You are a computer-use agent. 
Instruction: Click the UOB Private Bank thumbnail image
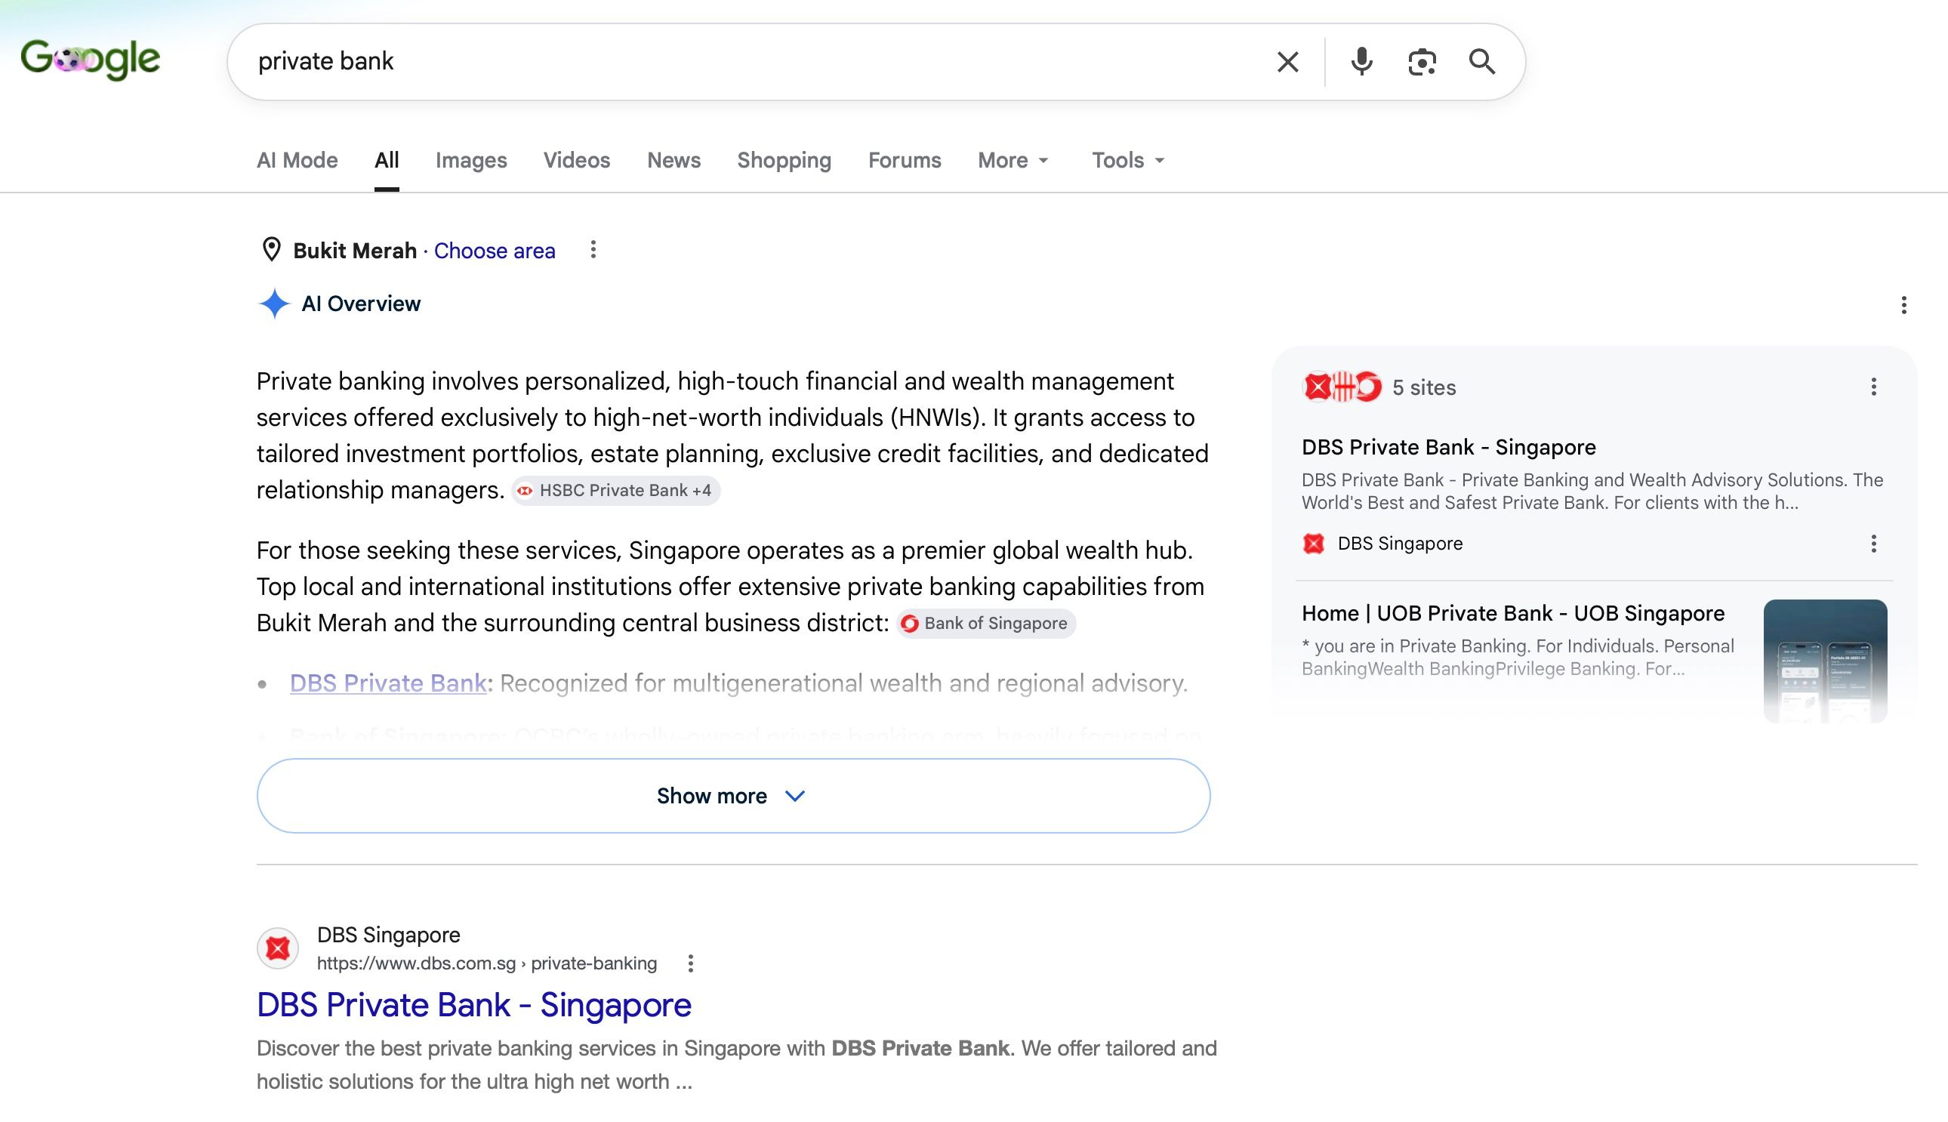coord(1825,661)
